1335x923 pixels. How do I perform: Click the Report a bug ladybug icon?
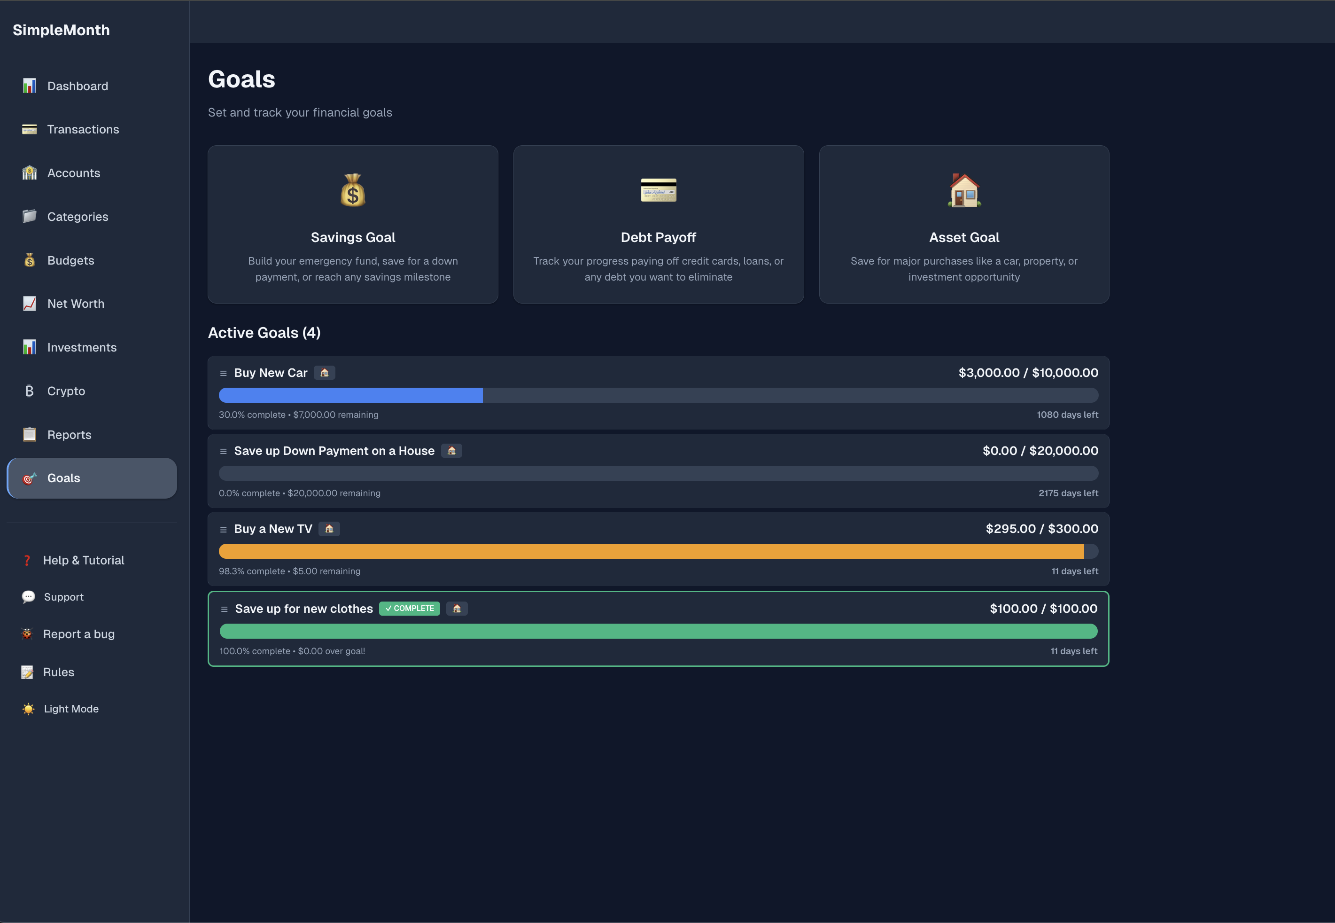pyautogui.click(x=27, y=634)
